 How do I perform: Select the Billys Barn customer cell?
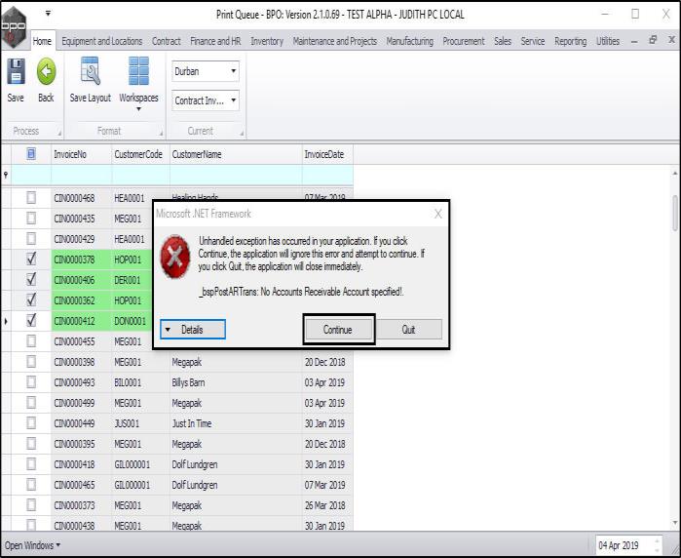(236, 382)
